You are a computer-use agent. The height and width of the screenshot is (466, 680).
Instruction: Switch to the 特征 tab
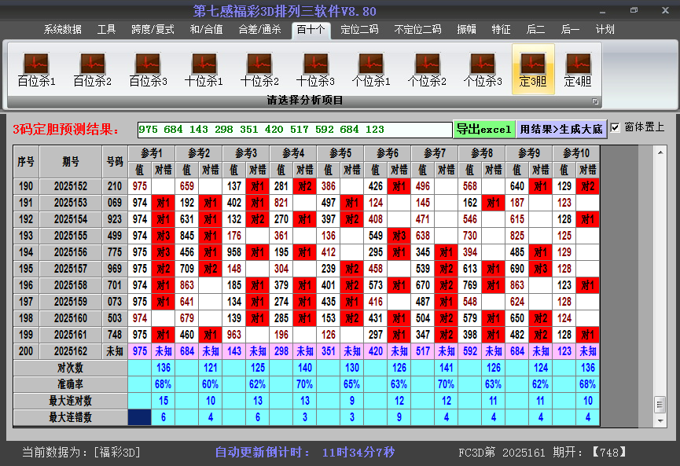coord(501,30)
